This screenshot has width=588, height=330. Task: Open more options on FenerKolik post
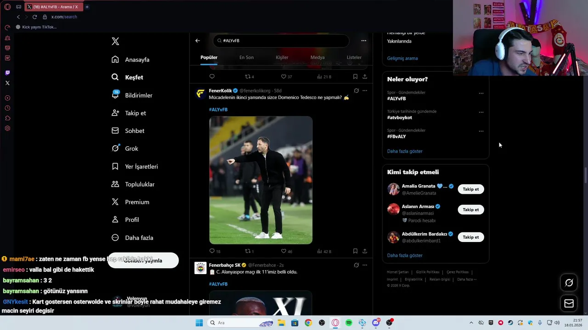tap(365, 91)
